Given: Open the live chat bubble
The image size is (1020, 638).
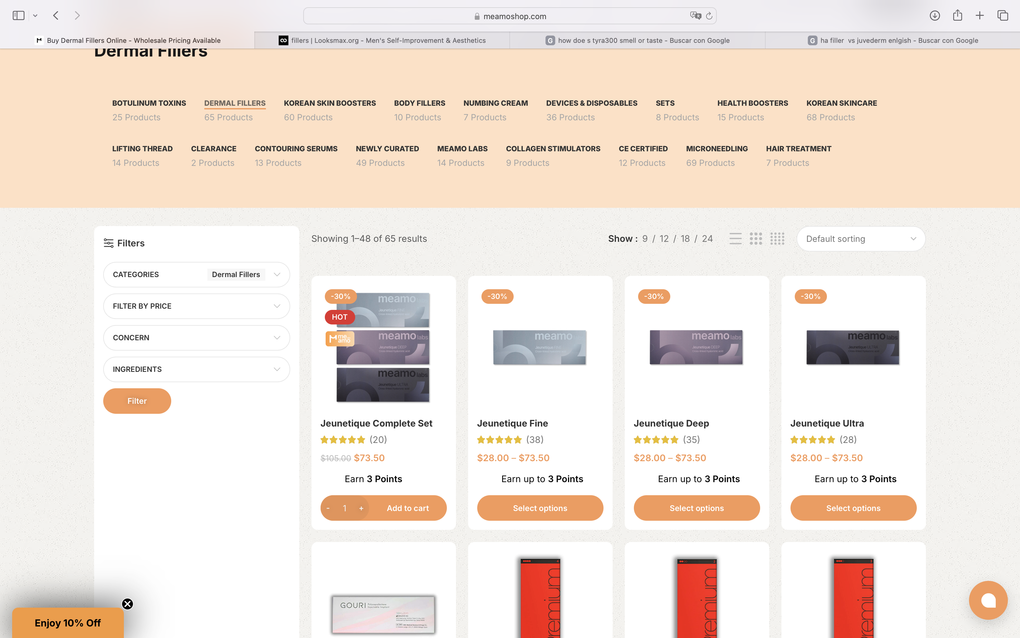Looking at the screenshot, I should pyautogui.click(x=988, y=600).
